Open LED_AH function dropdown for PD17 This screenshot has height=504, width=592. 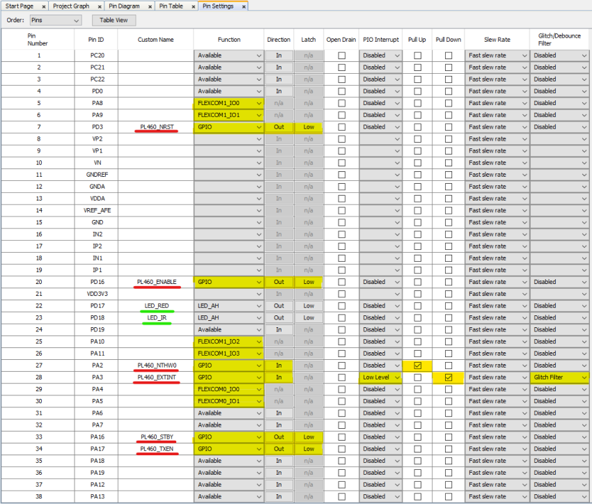[x=229, y=306]
